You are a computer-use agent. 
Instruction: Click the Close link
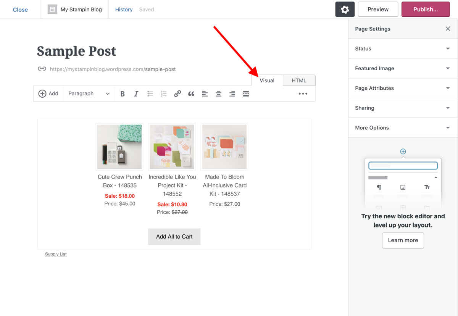[20, 10]
